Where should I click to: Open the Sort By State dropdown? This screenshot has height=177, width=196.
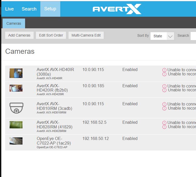162,36
